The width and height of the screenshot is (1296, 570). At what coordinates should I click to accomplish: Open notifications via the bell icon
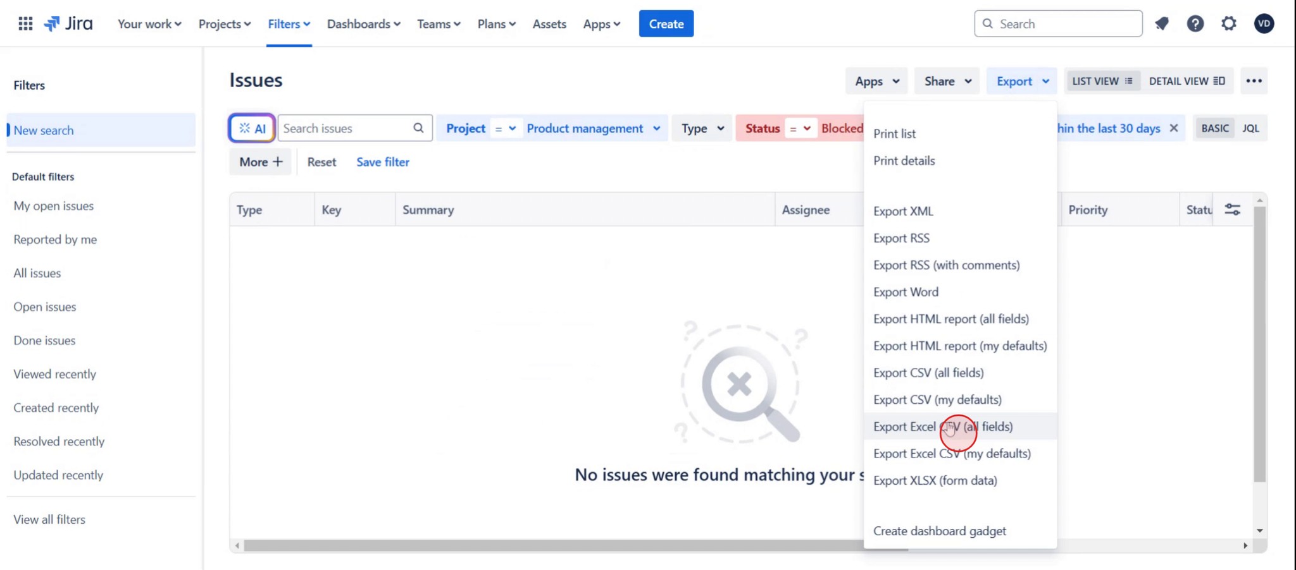[1162, 23]
